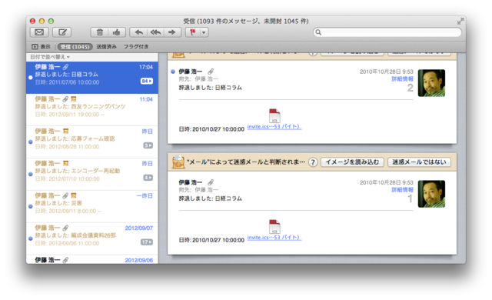Click sender photo in message 2
492x300 pixels.
click(431, 83)
